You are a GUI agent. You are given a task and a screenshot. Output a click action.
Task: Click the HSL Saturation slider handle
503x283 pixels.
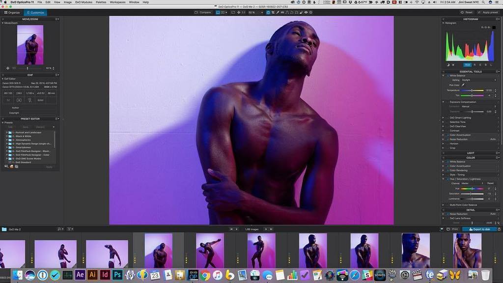pyautogui.click(x=470, y=194)
